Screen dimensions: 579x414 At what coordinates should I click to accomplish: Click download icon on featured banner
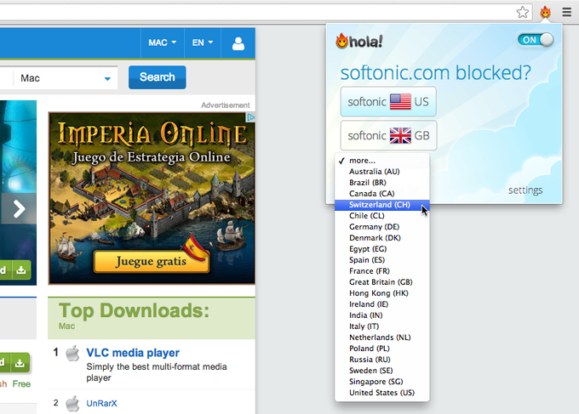[x=21, y=269]
